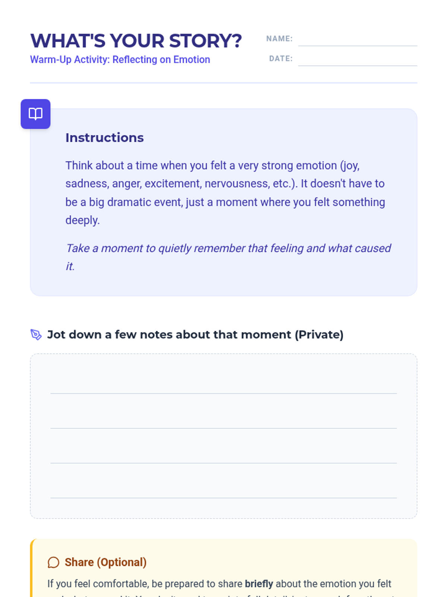Click the Instructions heading

coord(104,138)
